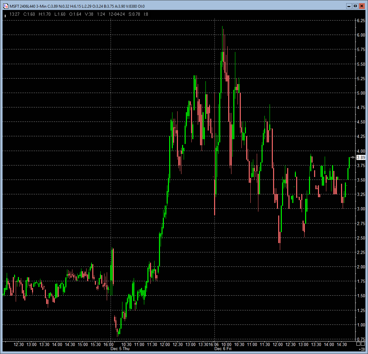368x354 pixels.
Task: Click the 15:30 time axis label
Action: coord(96,344)
